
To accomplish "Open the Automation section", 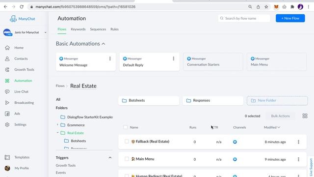I will tap(23, 81).
